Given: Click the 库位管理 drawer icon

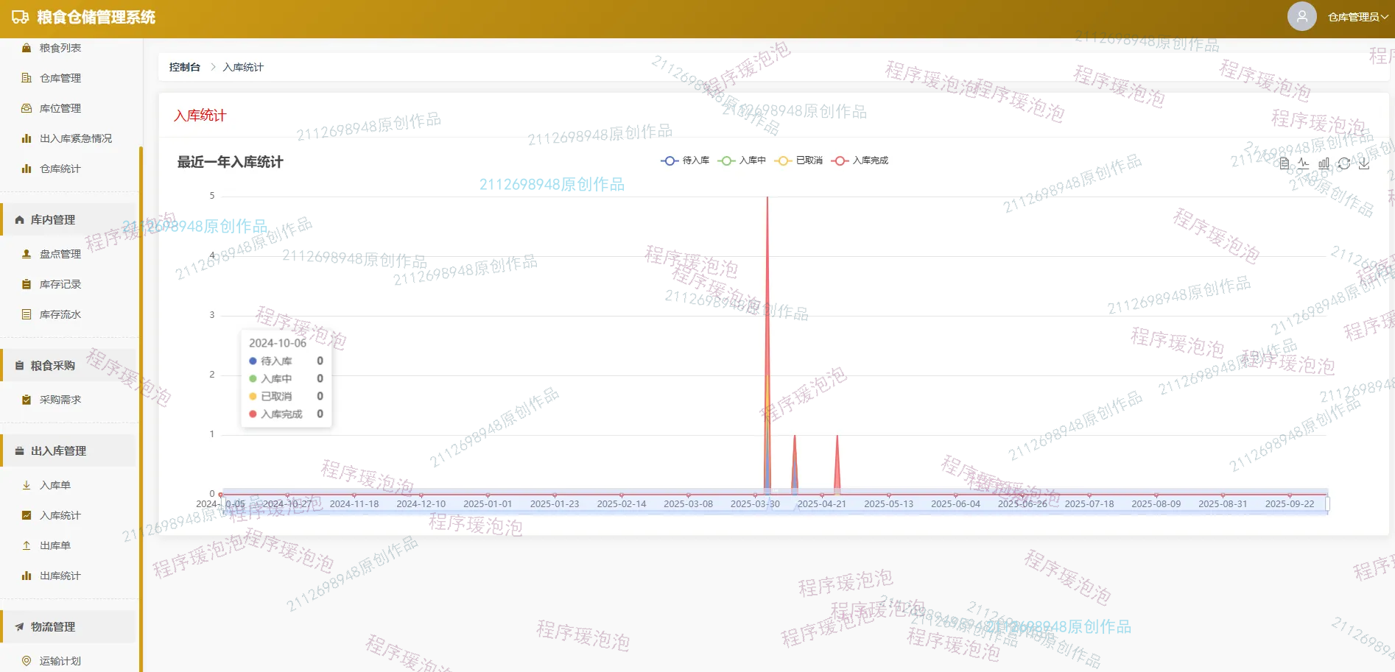Looking at the screenshot, I should 26,107.
